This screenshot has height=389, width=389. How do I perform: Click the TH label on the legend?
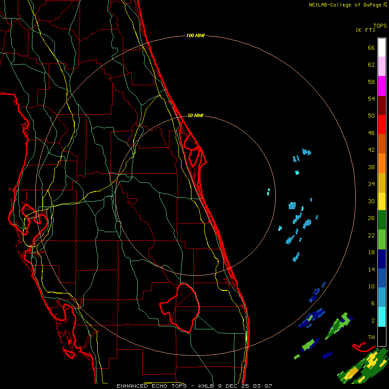371,338
